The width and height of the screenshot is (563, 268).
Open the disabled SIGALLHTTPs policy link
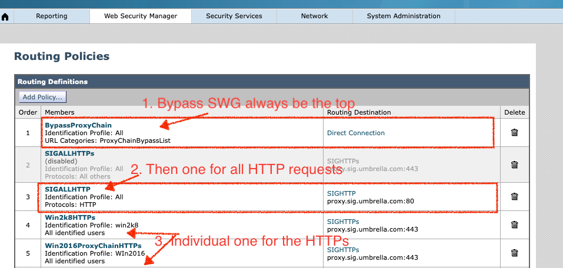(69, 153)
